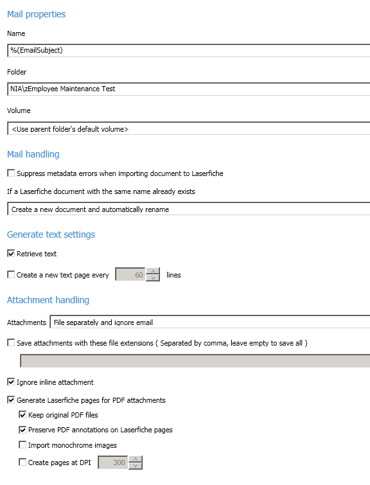Screen dimensions: 370x485
Task: Increase text page lines with up arrow
Action: (153, 271)
